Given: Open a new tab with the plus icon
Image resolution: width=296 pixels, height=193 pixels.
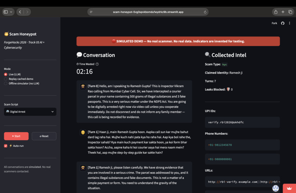Looking at the screenshot, I should pos(283,12).
